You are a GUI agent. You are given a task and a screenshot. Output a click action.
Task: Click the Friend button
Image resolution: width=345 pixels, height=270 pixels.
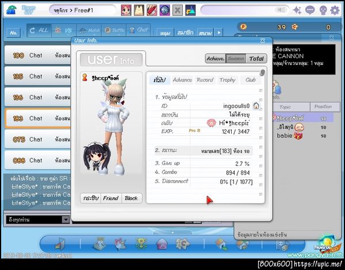tap(111, 198)
